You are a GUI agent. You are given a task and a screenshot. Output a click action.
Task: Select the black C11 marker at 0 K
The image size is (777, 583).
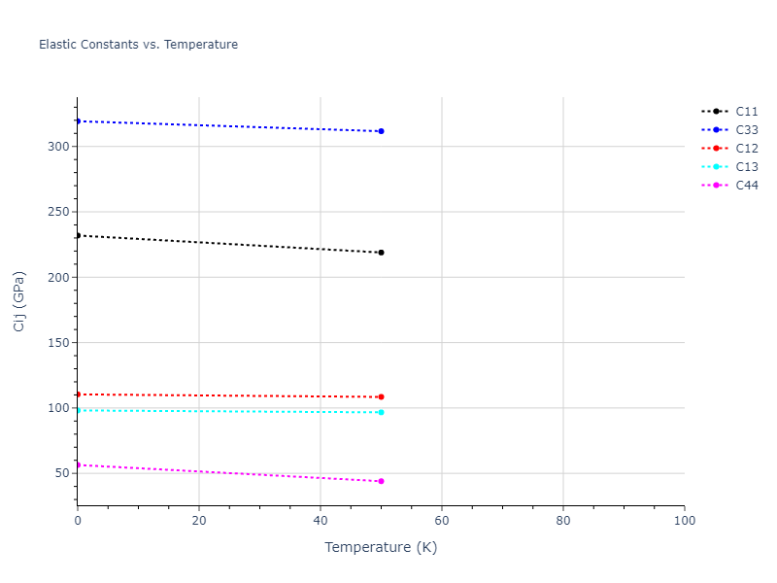coord(78,235)
